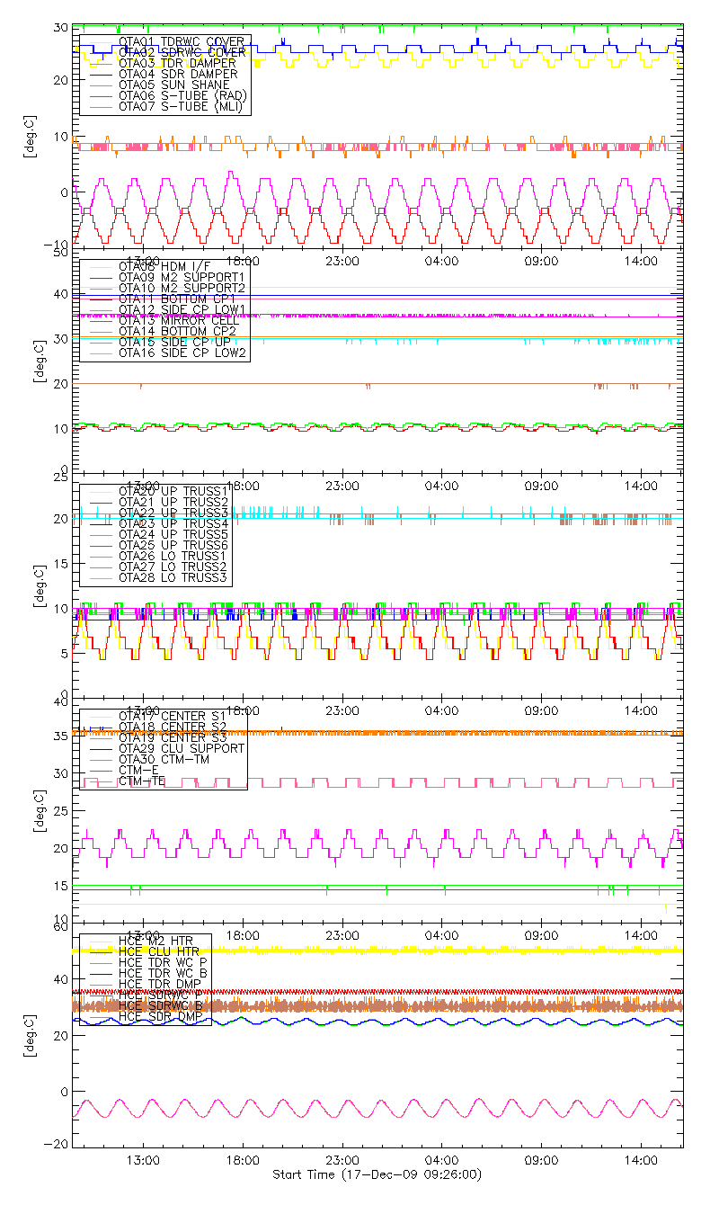719x1214 pixels.
Task: Select OTA14 BOTTOM CP2 in the second legend
Action: (177, 331)
